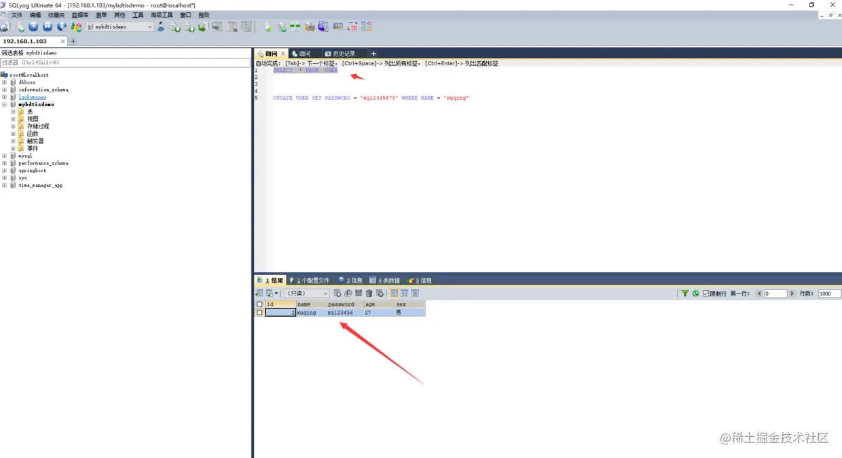Expand the 存储过程 folder node
842x458 pixels.
point(13,126)
